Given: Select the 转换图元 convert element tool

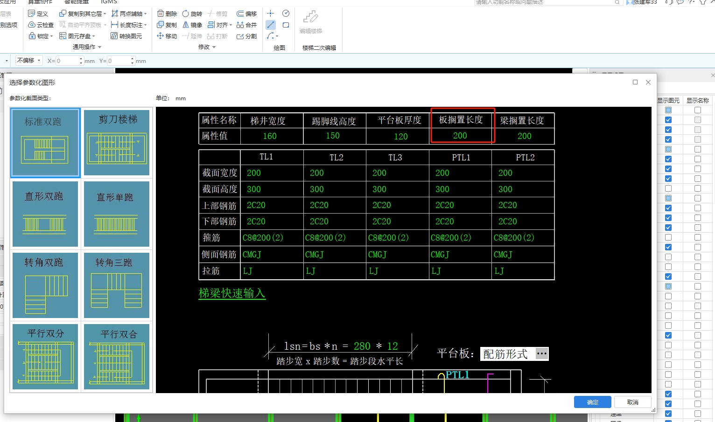Looking at the screenshot, I should click(126, 36).
